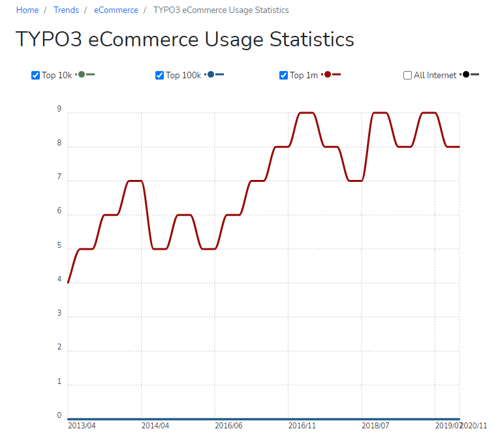
Task: Click the 2016/06 x-axis label
Action: pos(228,426)
